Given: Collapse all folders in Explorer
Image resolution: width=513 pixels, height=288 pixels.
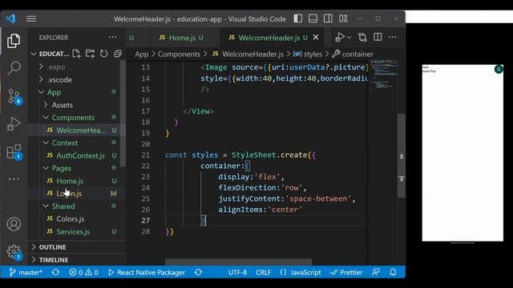Looking at the screenshot, I should (x=118, y=54).
